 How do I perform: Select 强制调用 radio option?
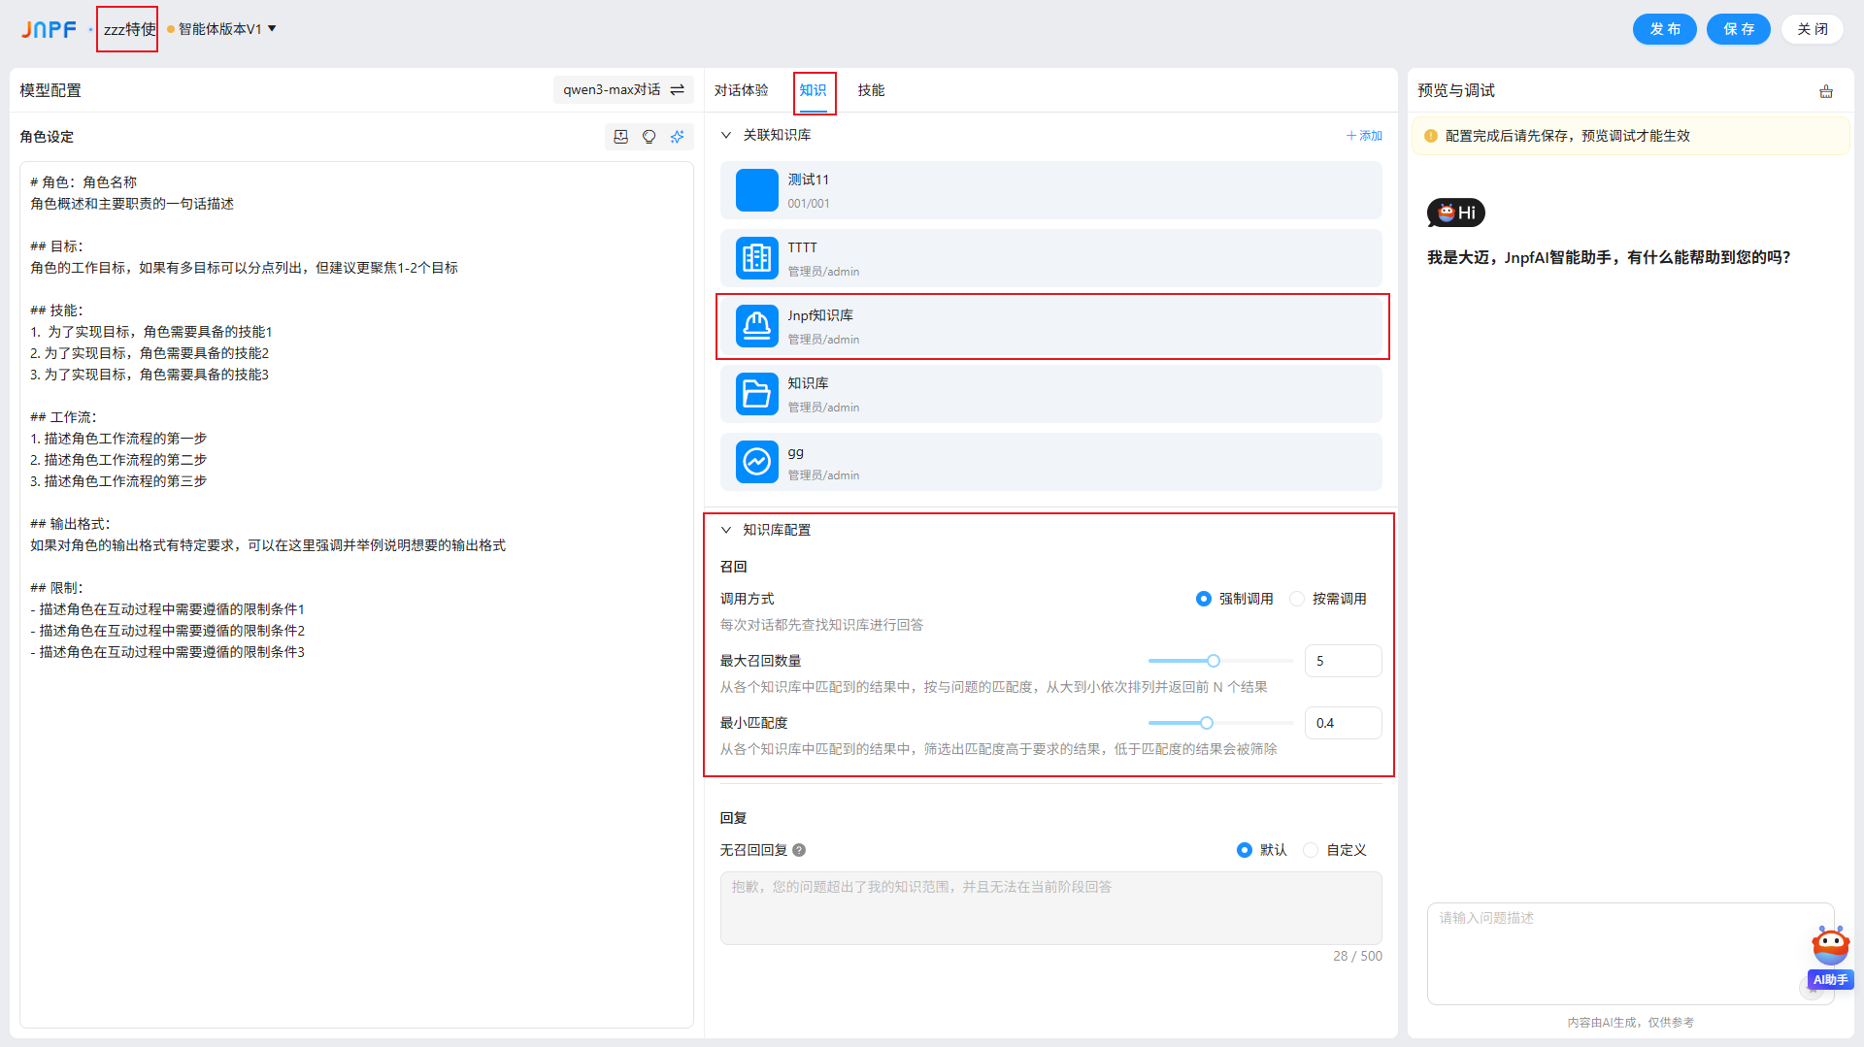1204,599
